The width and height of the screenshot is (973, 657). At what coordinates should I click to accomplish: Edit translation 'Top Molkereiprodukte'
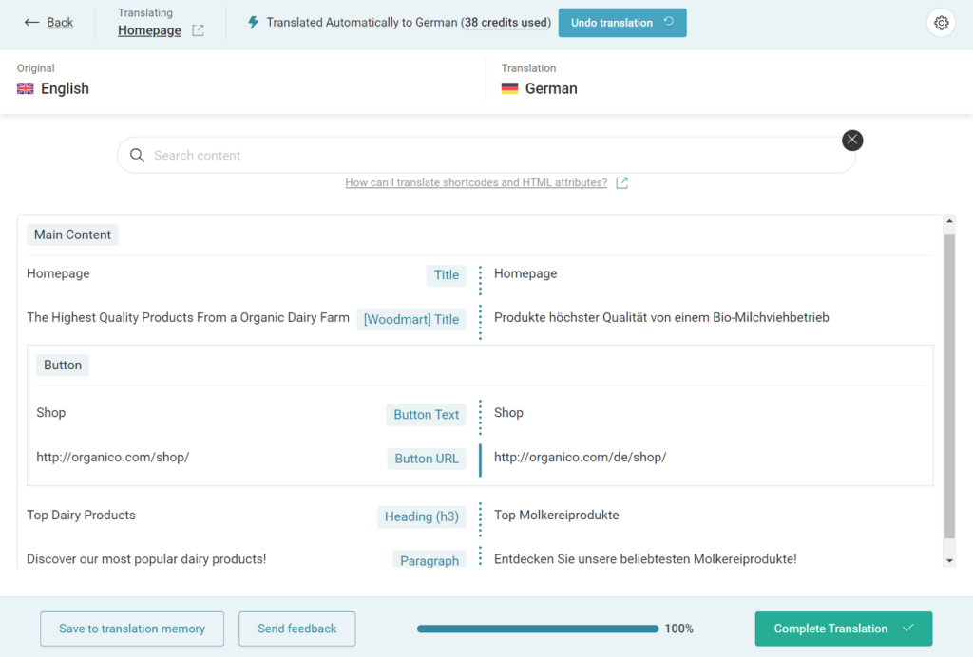click(x=557, y=516)
